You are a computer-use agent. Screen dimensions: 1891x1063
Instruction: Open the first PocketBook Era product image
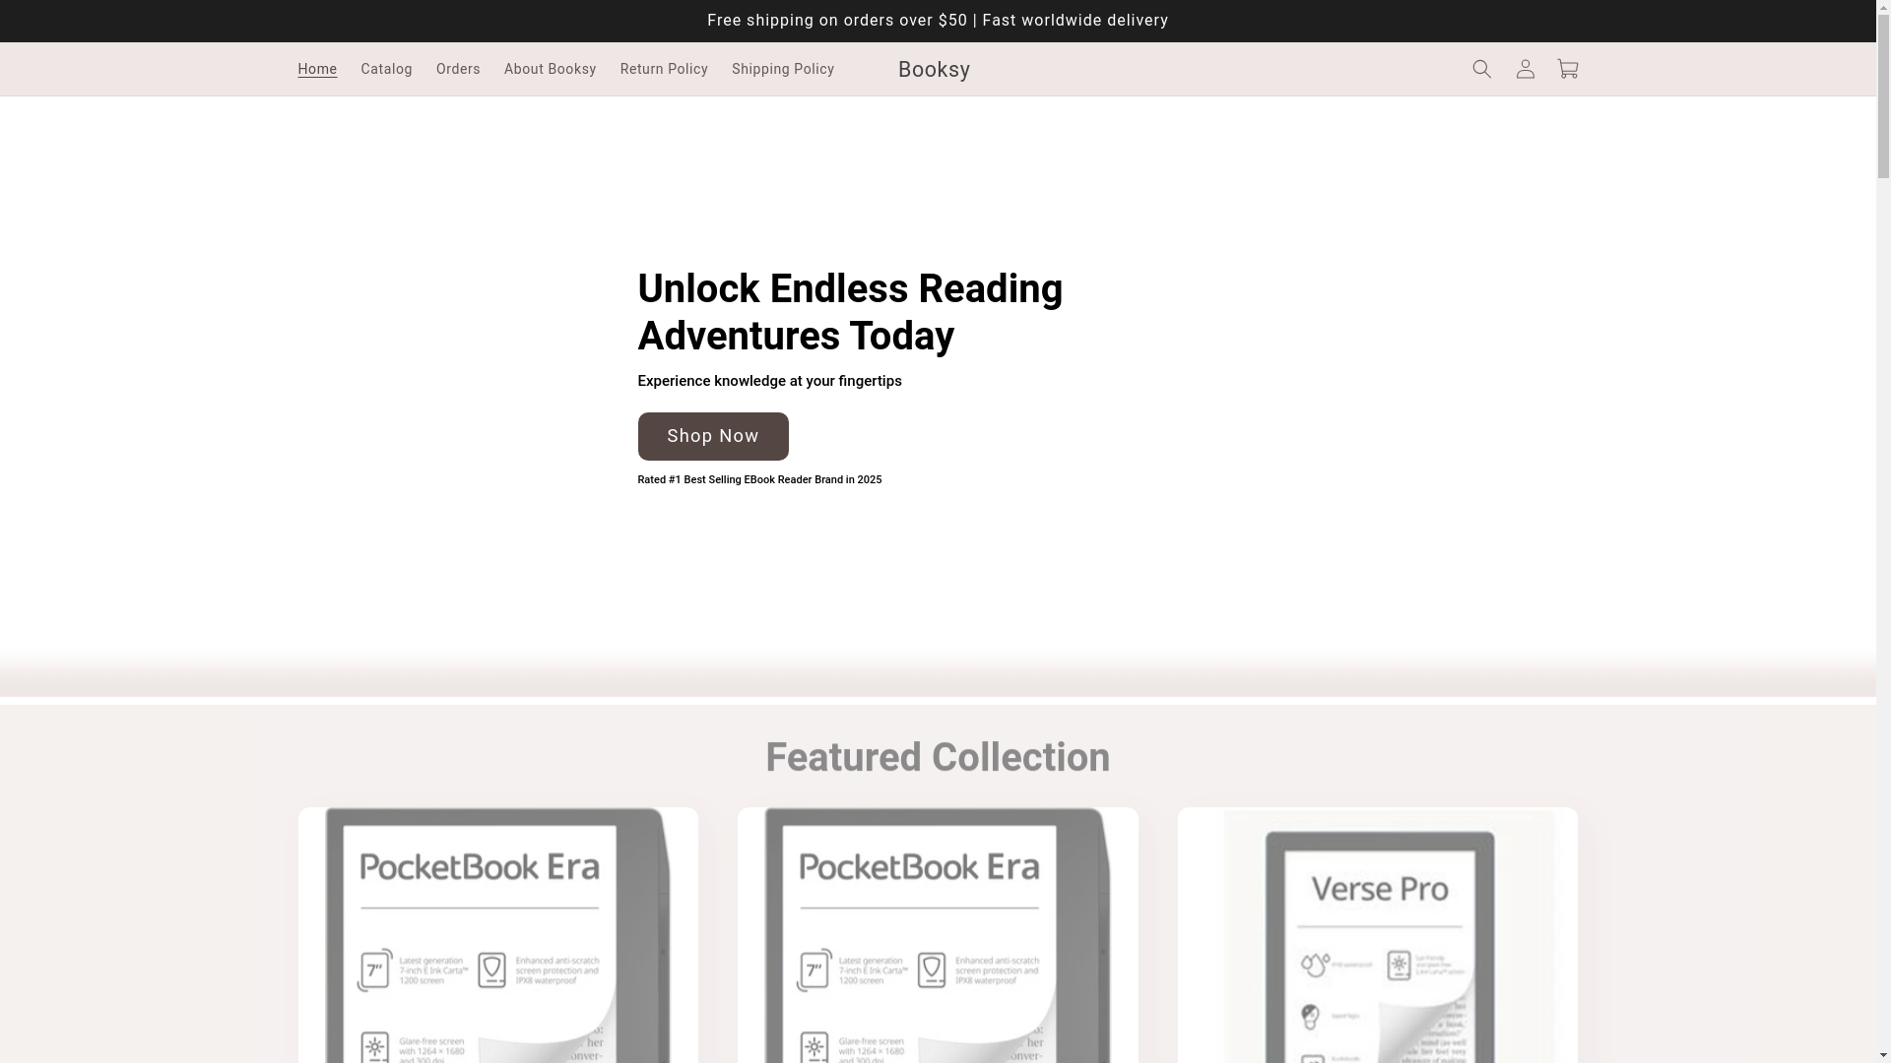(498, 935)
